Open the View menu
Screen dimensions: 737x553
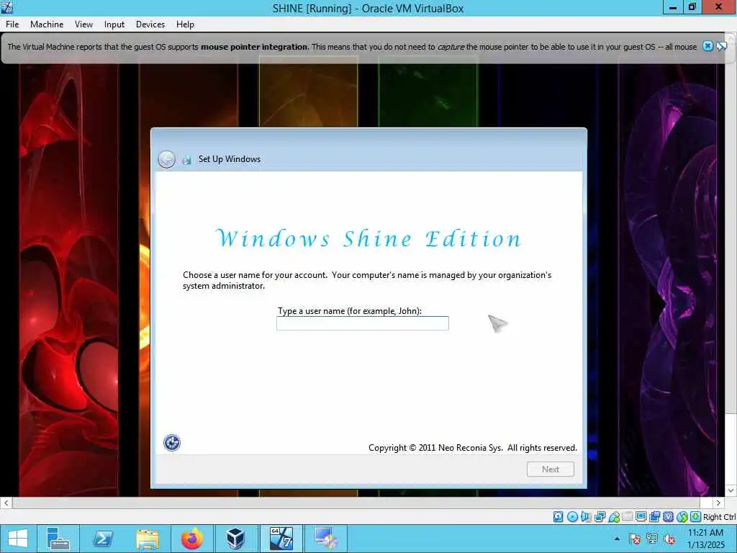[x=83, y=24]
